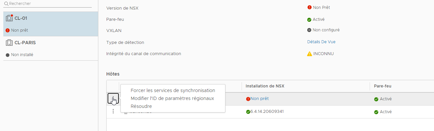Click the search magnifier icon
This screenshot has height=131, width=434.
pyautogui.click(x=6, y=3)
